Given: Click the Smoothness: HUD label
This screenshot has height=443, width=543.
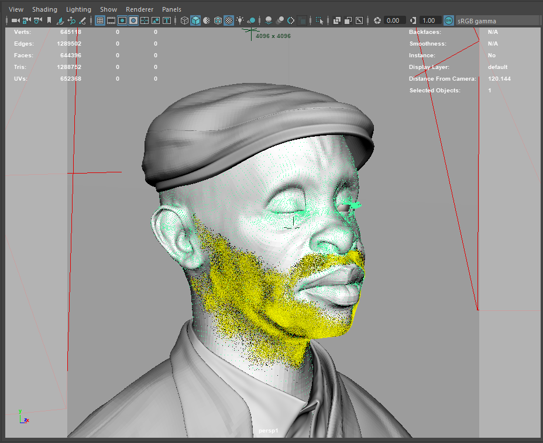Looking at the screenshot, I should click(428, 44).
